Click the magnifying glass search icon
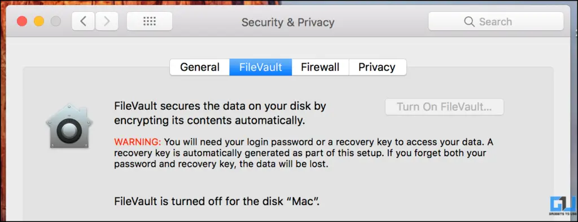578x222 pixels. coord(469,22)
